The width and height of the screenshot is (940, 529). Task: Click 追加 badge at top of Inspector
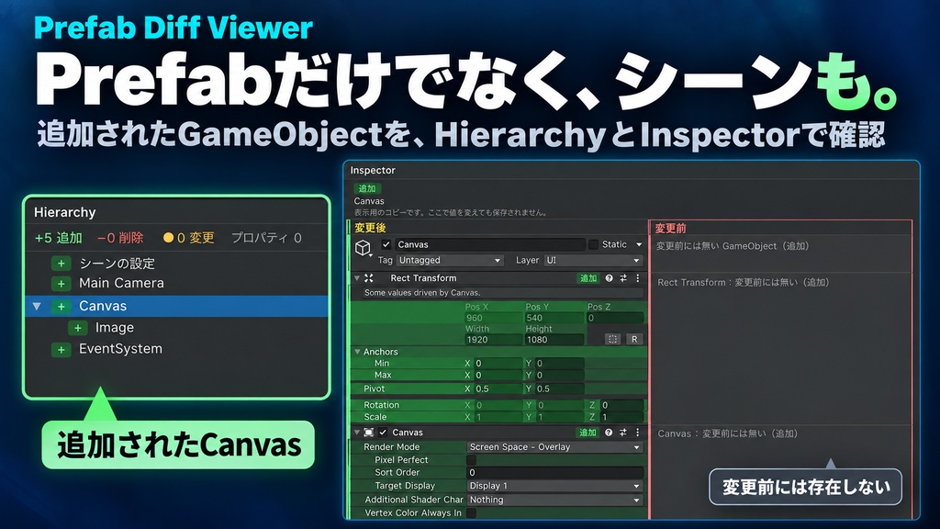click(367, 188)
